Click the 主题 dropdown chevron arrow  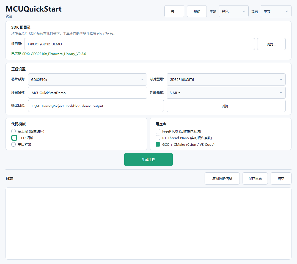pyautogui.click(x=244, y=11)
